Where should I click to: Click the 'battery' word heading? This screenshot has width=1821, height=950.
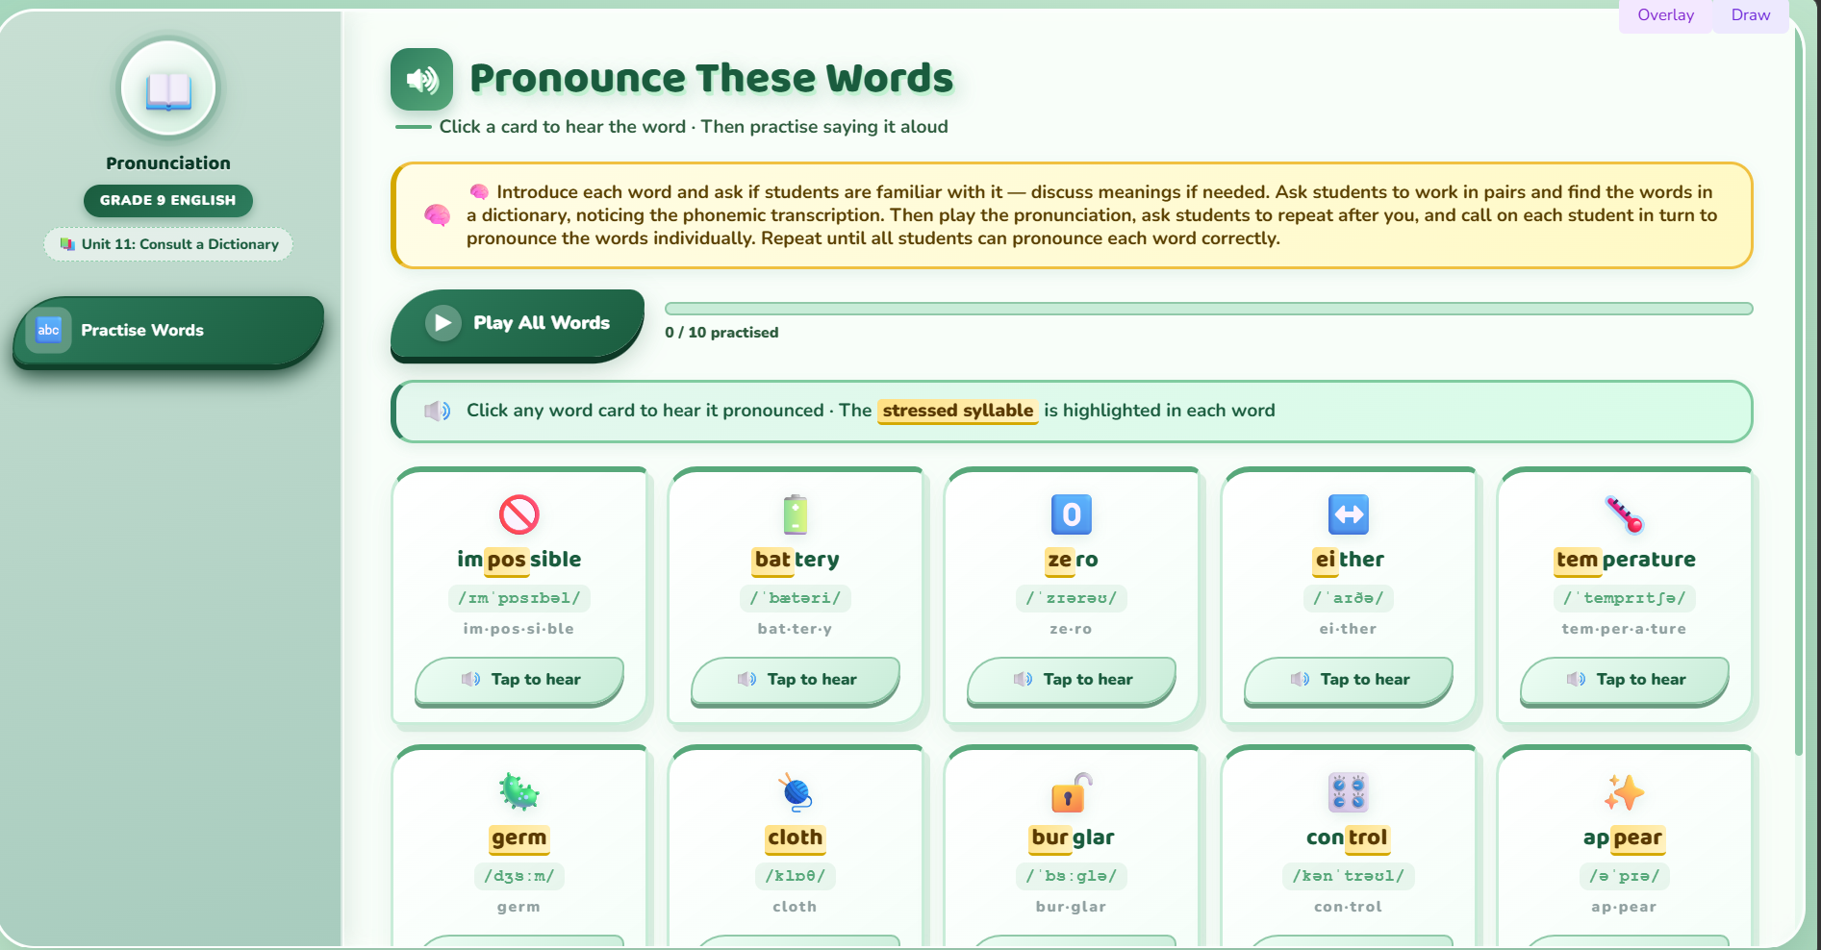[796, 560]
